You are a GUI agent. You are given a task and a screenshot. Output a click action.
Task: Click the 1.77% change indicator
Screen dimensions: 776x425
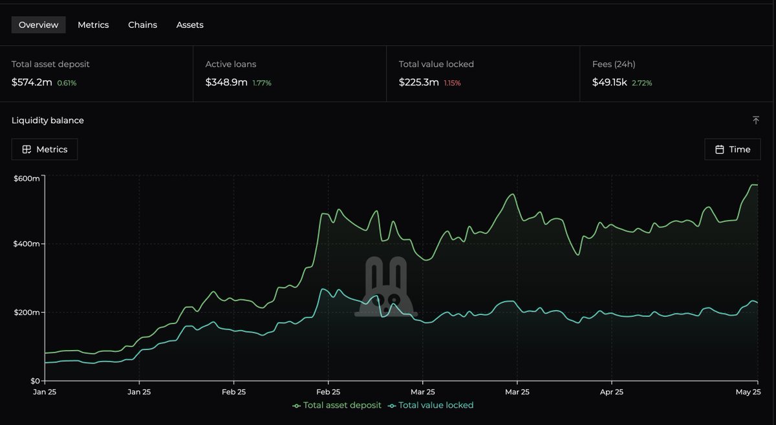[262, 83]
